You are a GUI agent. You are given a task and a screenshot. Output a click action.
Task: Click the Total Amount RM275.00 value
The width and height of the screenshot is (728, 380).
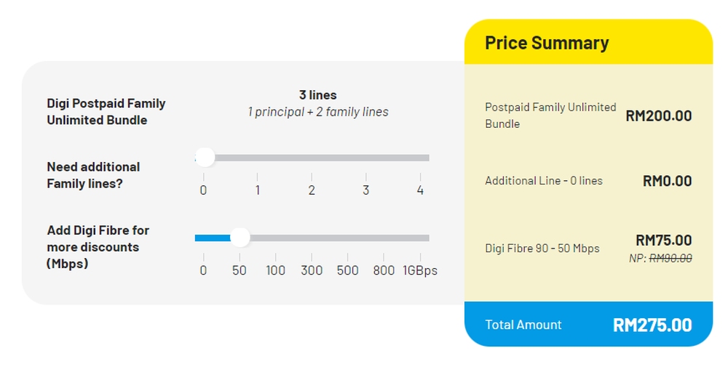pyautogui.click(x=652, y=325)
